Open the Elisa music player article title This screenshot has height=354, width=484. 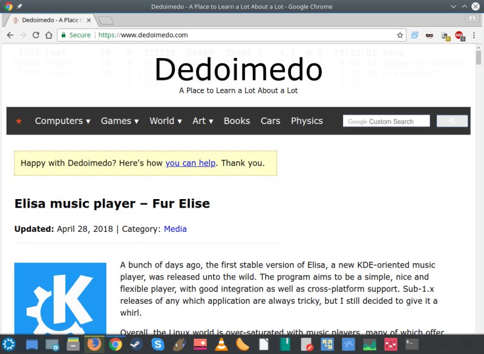coord(112,204)
